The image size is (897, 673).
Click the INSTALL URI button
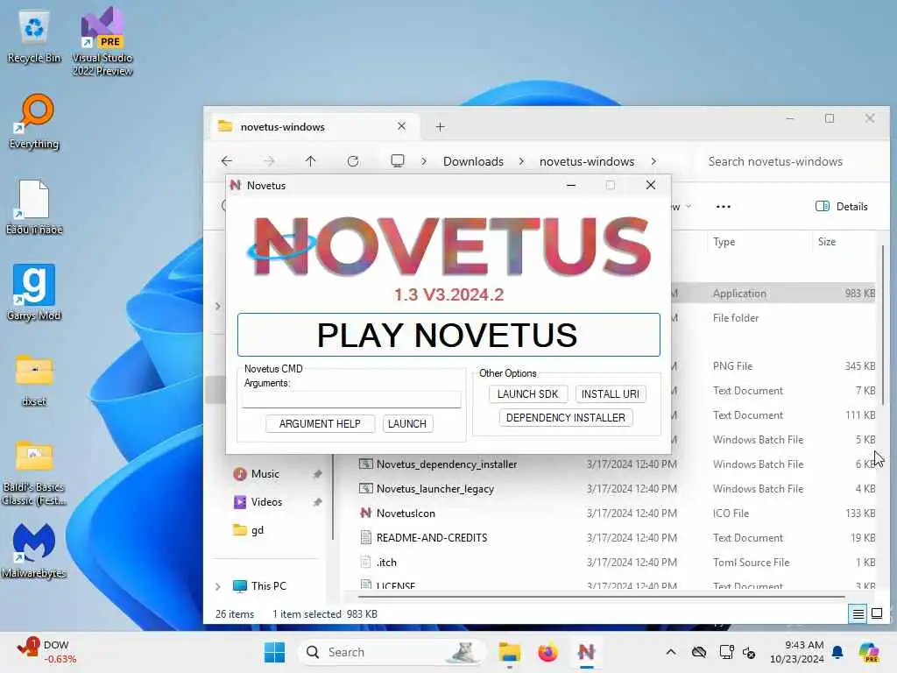611,393
